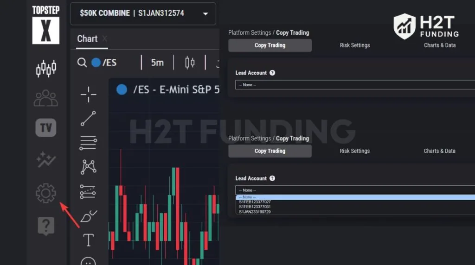
Task: Open the community people icon in sidebar
Action: (46, 98)
